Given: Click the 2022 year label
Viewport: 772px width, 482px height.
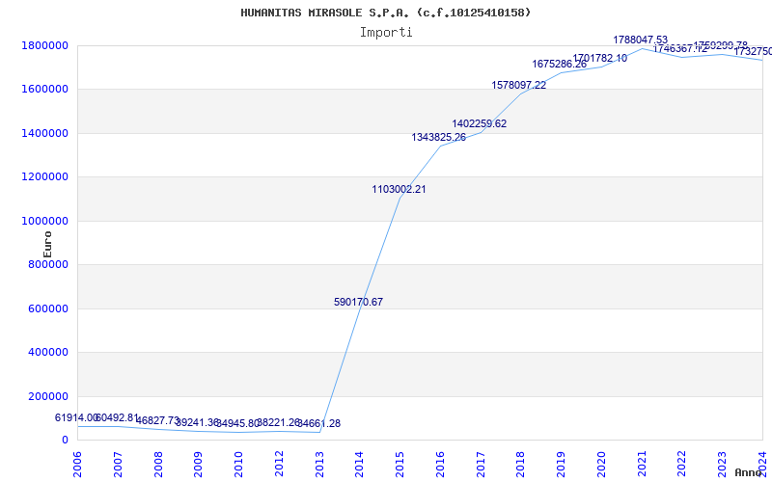Looking at the screenshot, I should pos(682,464).
